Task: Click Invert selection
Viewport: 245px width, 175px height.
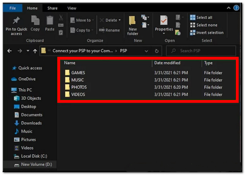Action: tap(207, 33)
